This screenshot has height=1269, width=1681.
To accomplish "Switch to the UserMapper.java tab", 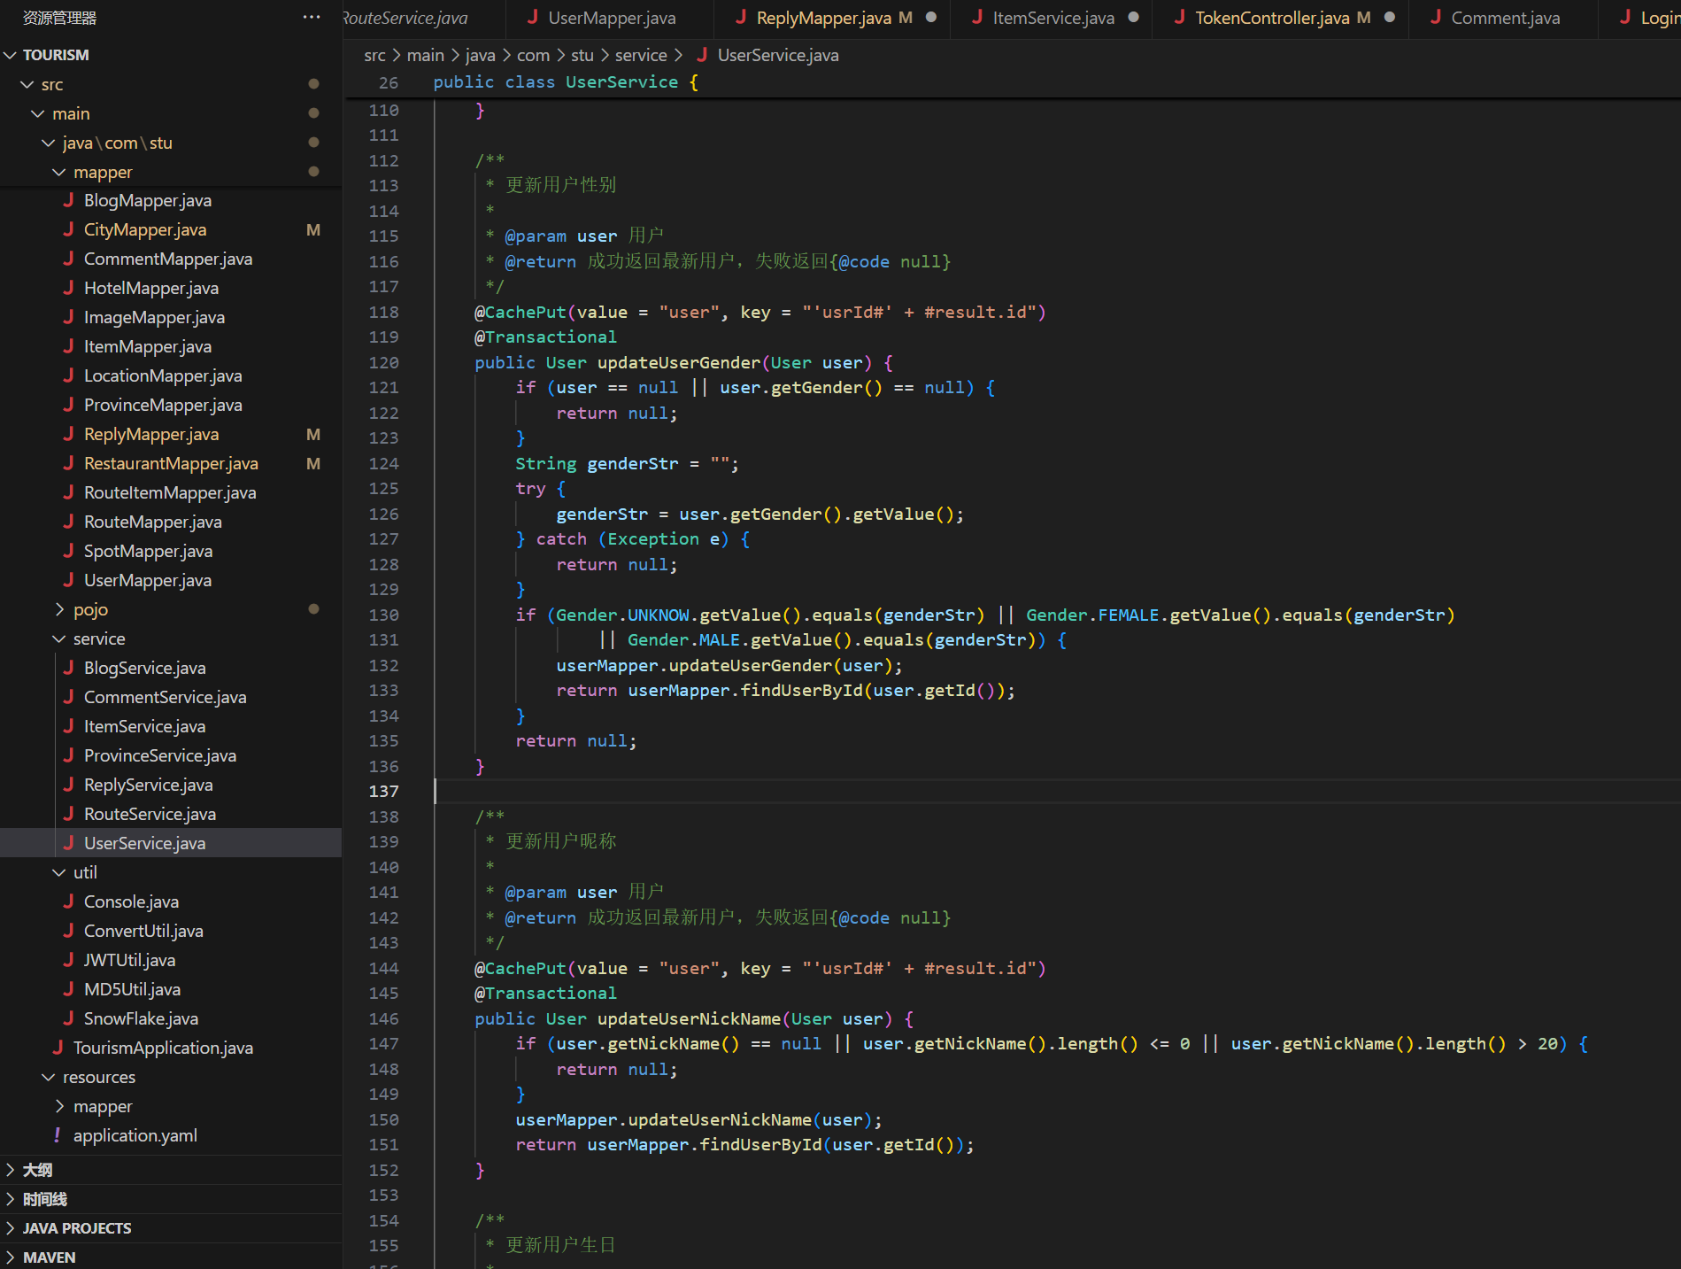I will 611,18.
